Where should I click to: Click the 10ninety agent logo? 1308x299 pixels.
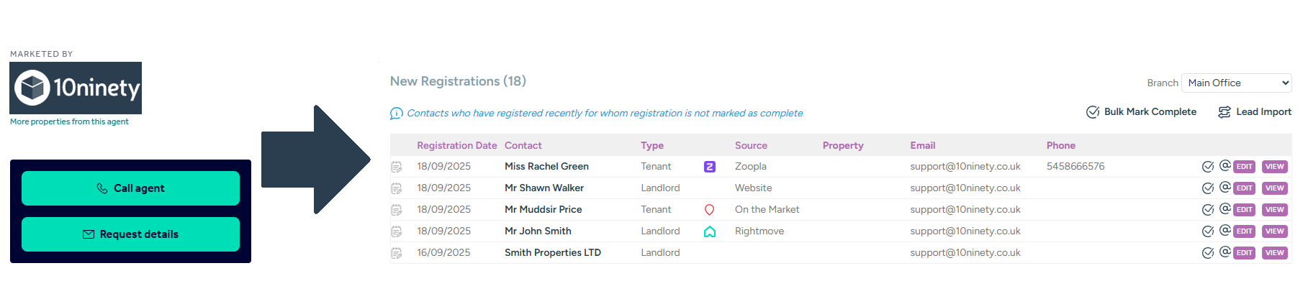[76, 88]
